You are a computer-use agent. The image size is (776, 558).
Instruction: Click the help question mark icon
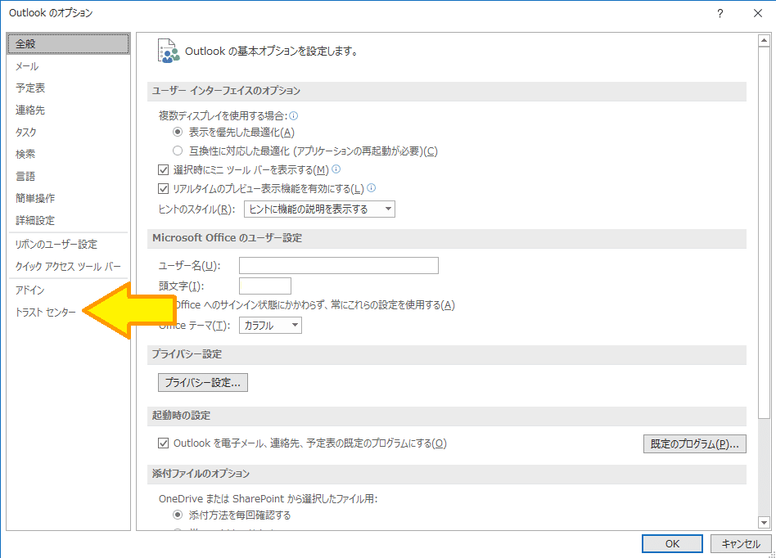[720, 13]
